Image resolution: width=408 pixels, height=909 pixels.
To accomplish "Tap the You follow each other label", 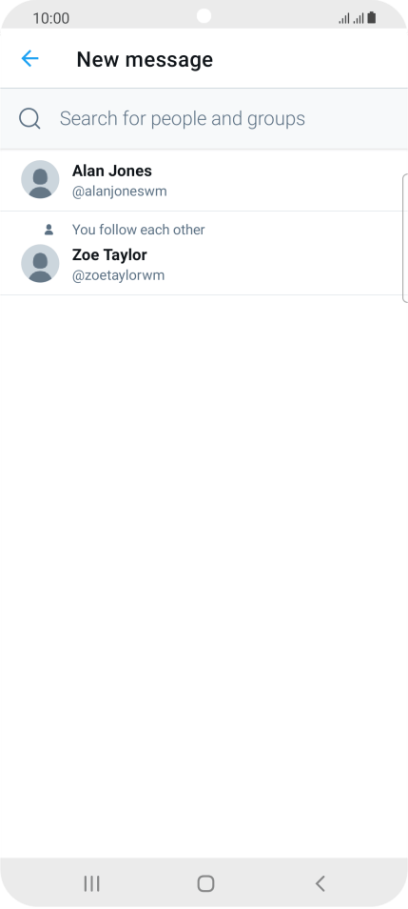I will (x=138, y=230).
